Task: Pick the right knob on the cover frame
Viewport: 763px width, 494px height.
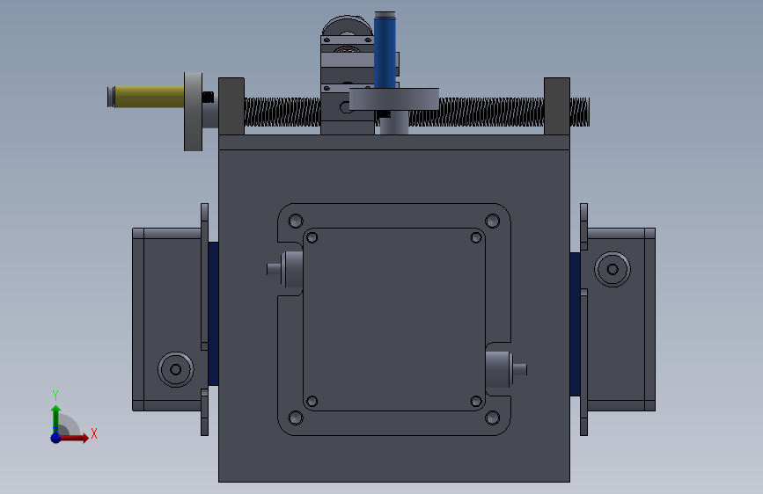Action: (505, 369)
